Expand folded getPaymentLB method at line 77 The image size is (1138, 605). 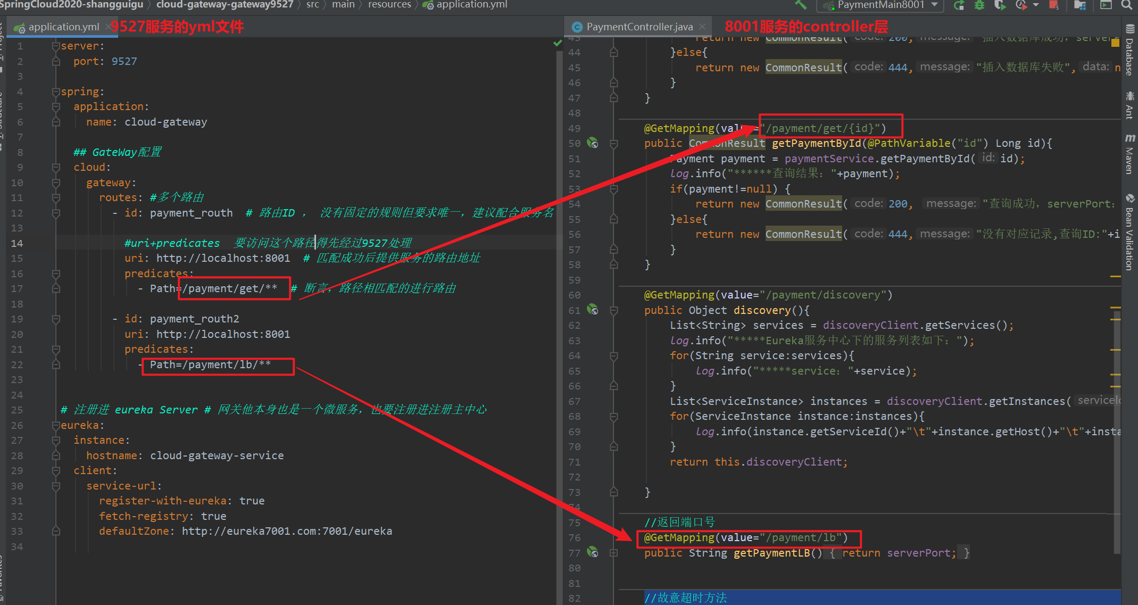pyautogui.click(x=613, y=553)
